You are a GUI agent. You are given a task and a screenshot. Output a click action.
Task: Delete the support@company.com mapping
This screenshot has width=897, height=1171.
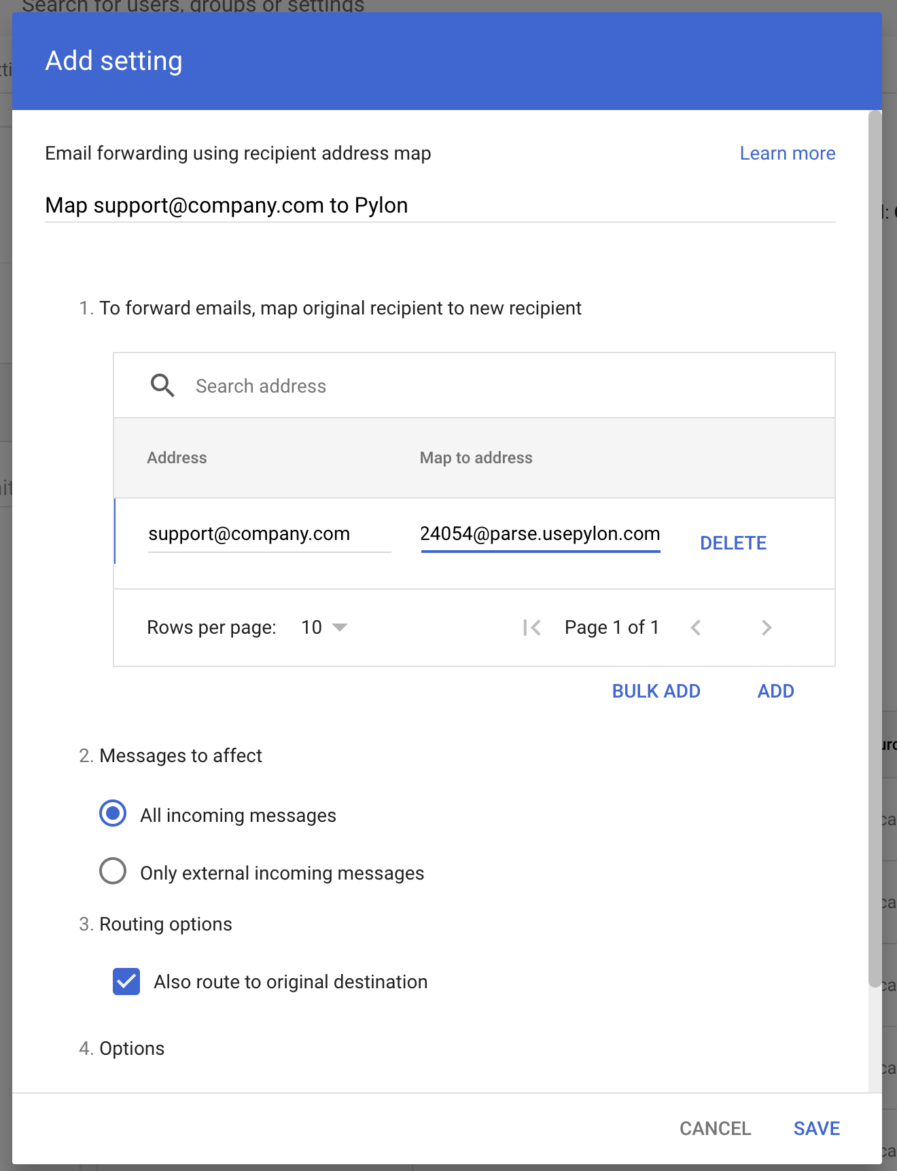pyautogui.click(x=733, y=543)
